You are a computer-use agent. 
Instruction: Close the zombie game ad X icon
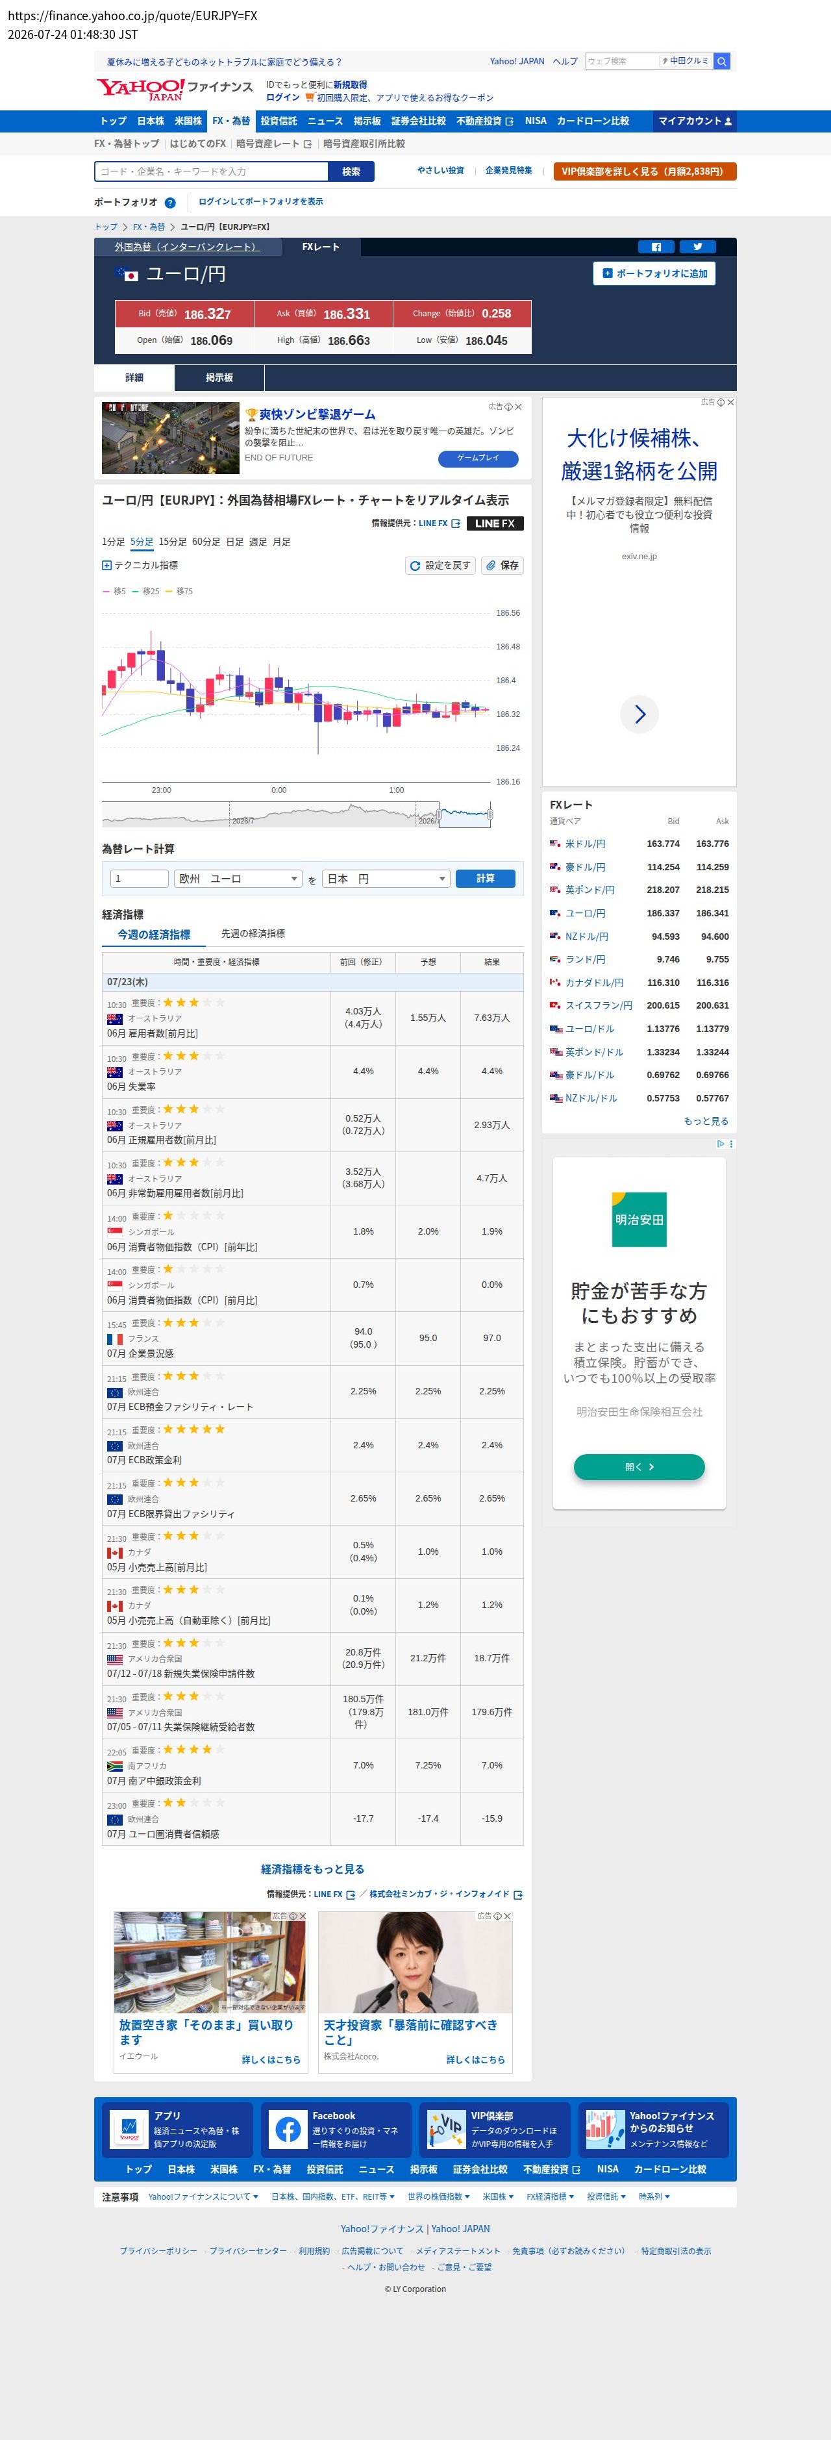coord(517,407)
